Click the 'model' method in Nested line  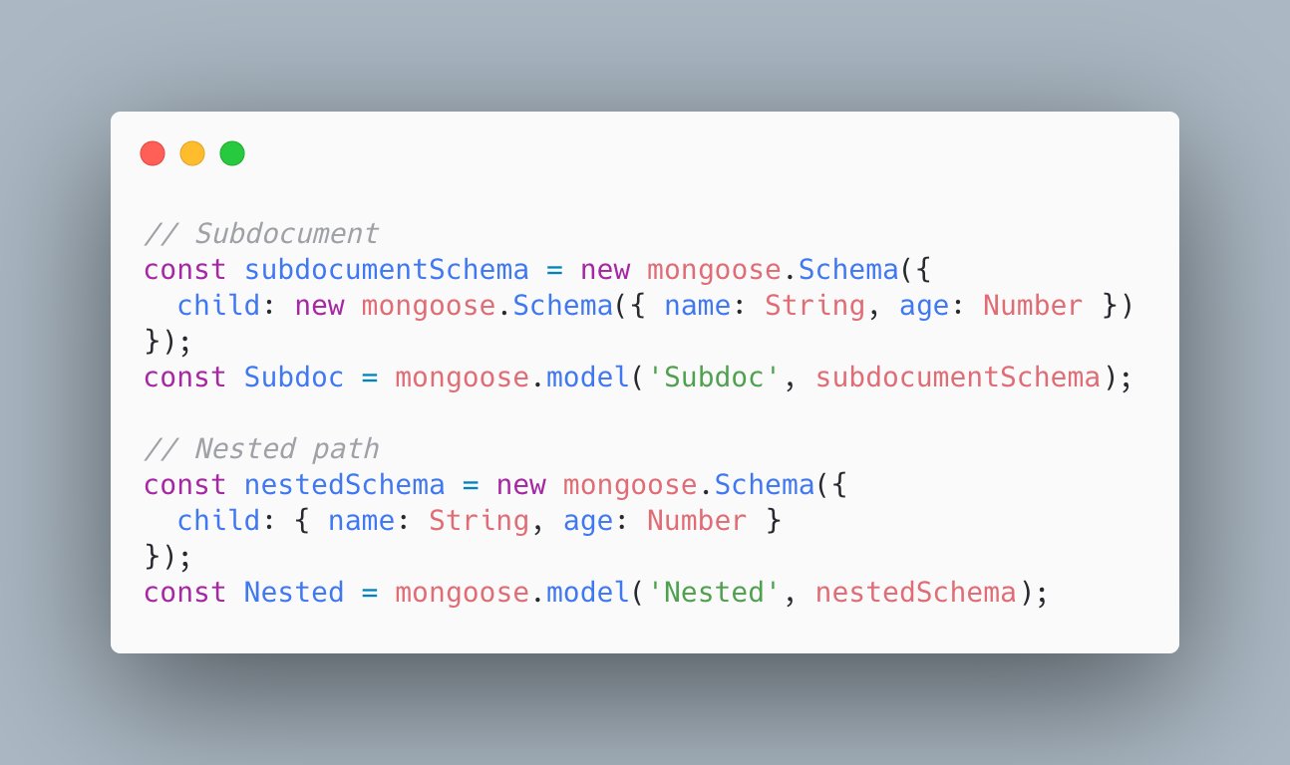588,593
